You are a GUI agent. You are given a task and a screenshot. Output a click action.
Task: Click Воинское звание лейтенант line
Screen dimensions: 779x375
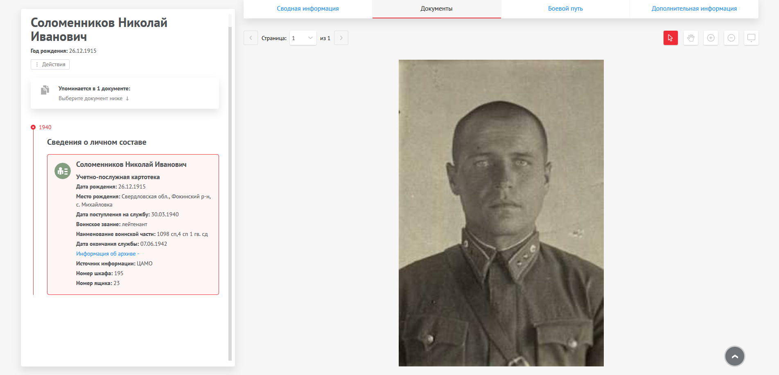click(111, 224)
